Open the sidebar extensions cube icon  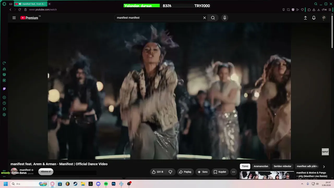click(x=4, y=109)
